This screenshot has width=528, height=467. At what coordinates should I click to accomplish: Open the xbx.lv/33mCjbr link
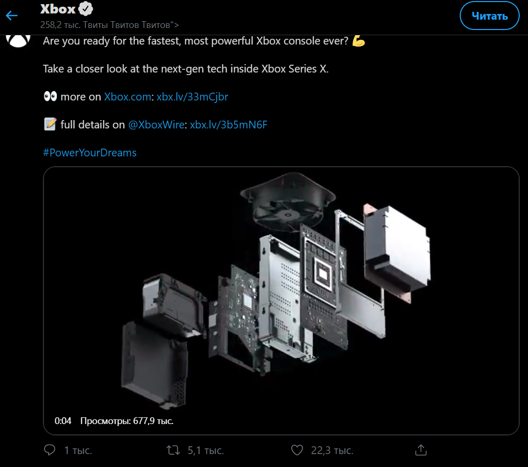pos(192,97)
